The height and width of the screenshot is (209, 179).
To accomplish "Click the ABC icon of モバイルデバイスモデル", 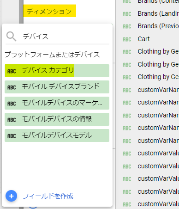I will point(12,136).
